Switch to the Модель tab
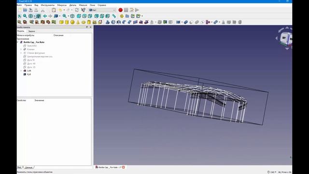 21,31
